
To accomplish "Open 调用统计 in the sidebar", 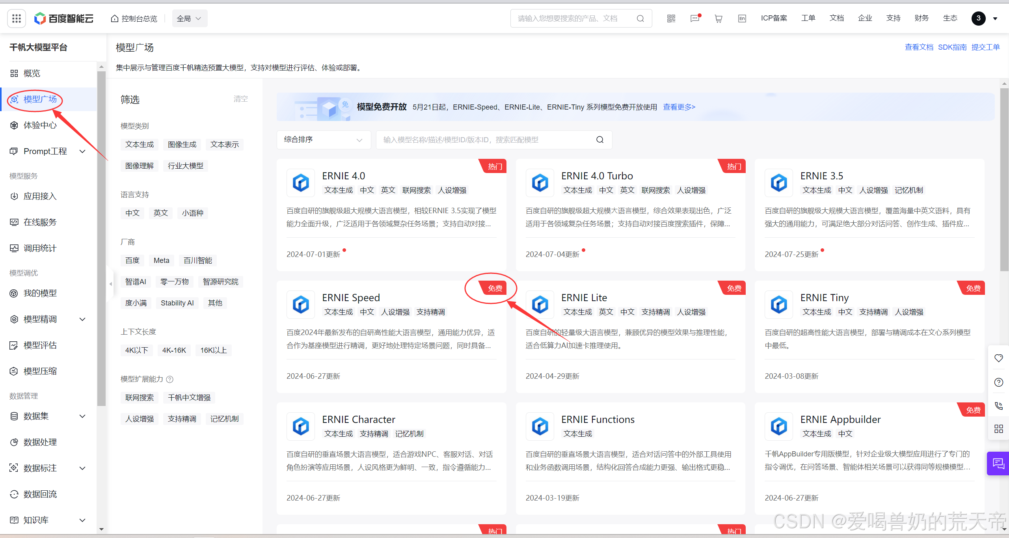I will [x=40, y=248].
